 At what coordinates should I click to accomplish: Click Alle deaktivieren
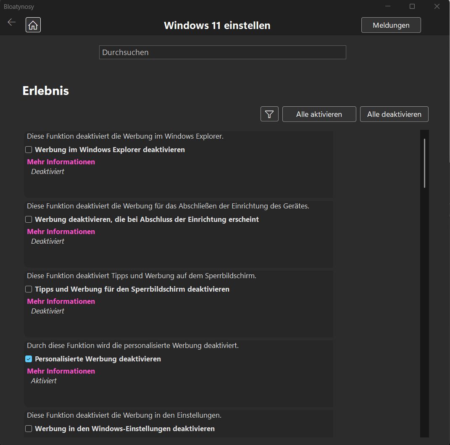coord(394,114)
